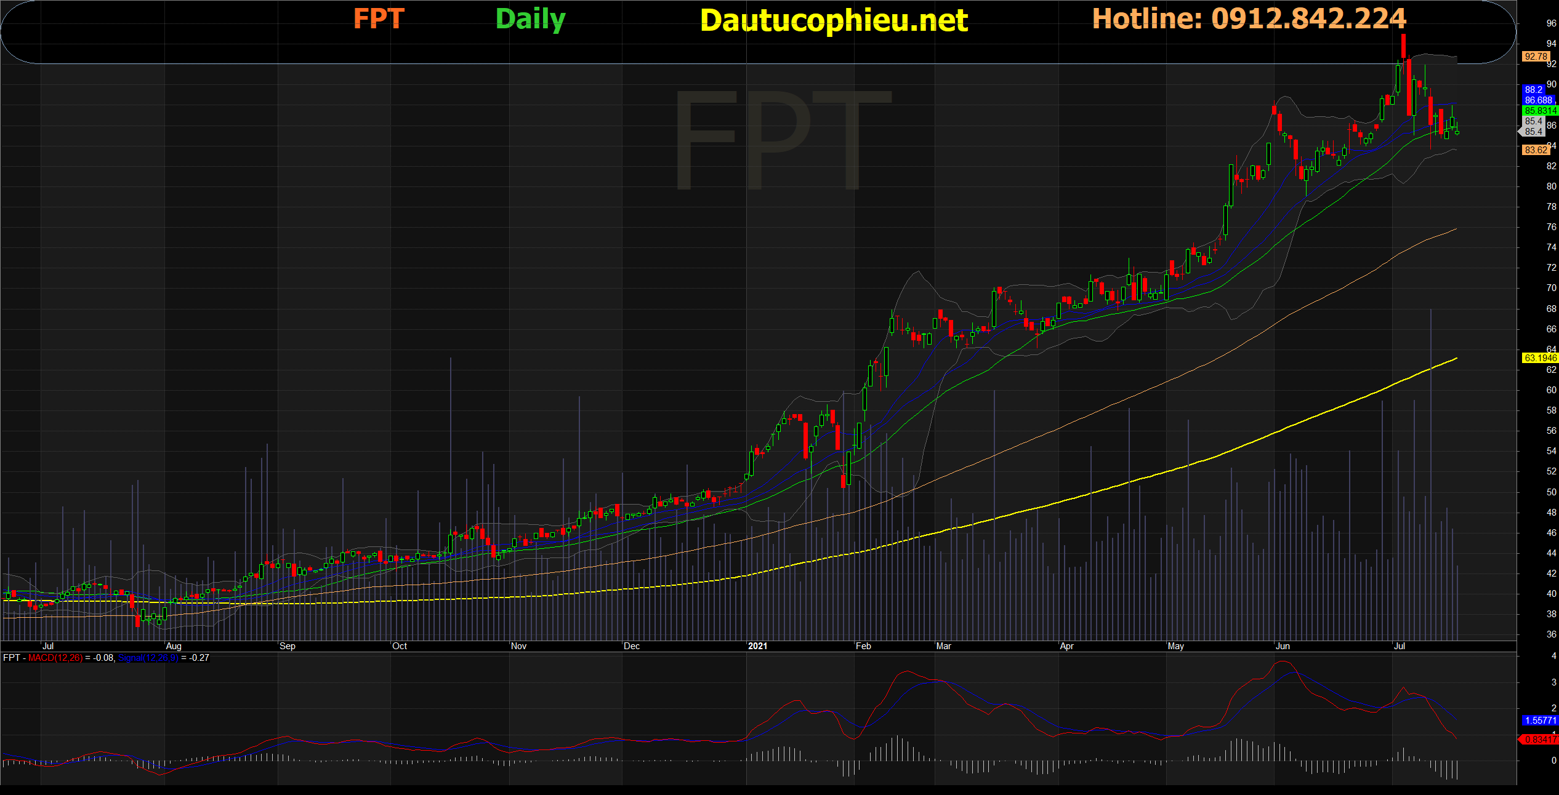1559x795 pixels.
Task: Click the blue 1.55771 signal value tag
Action: click(x=1539, y=721)
